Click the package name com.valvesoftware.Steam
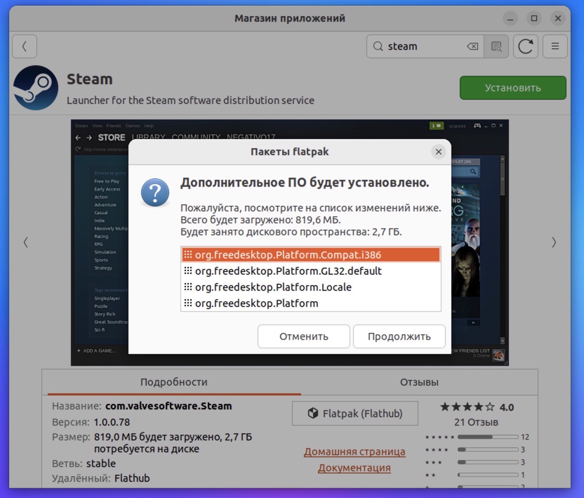The width and height of the screenshot is (584, 498). click(x=168, y=406)
